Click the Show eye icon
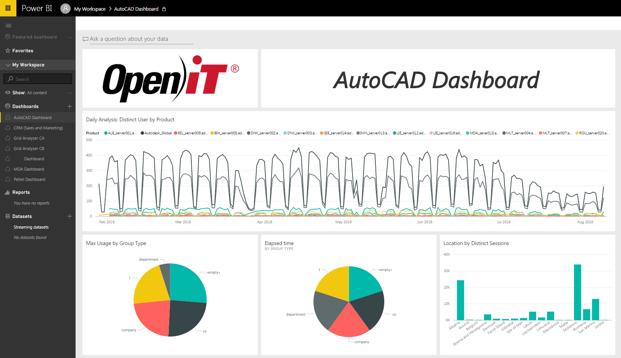Viewport: 621px width, 358px height. (x=8, y=92)
